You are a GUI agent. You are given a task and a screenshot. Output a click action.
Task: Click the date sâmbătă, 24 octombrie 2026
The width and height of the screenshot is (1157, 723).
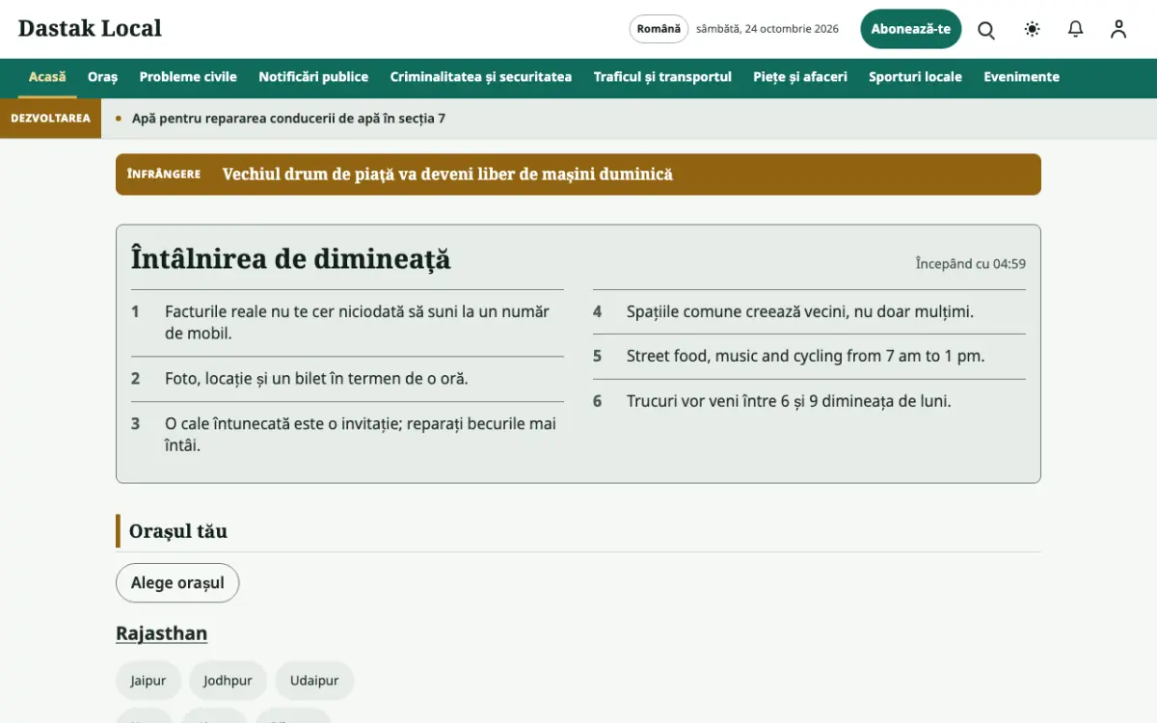click(767, 29)
